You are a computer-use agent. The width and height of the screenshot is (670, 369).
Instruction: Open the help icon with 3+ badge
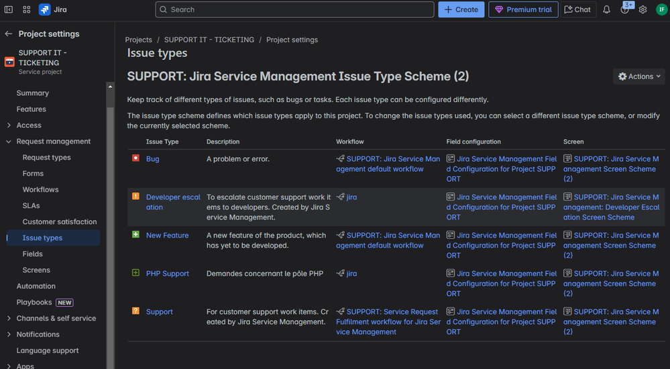[625, 9]
